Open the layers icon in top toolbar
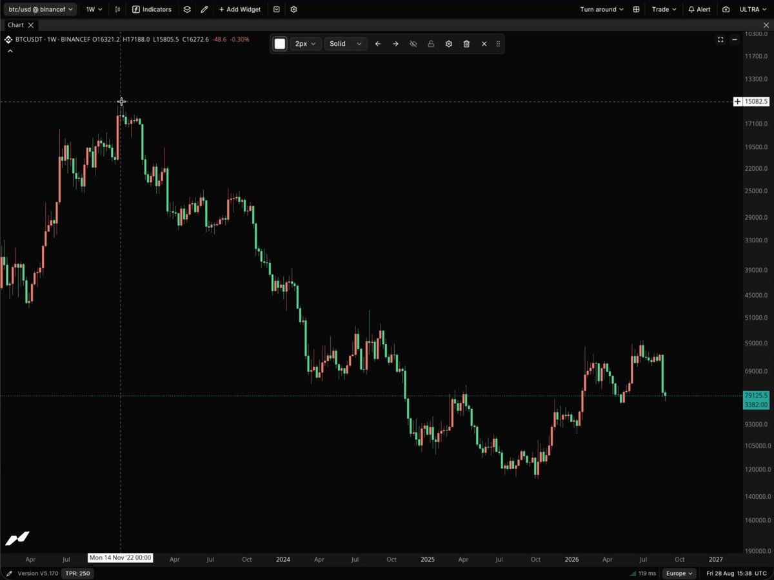Image resolution: width=774 pixels, height=580 pixels. pyautogui.click(x=187, y=10)
